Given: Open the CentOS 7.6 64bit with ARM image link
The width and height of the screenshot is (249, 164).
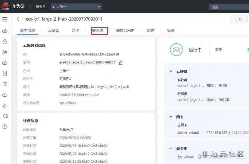Looking at the screenshot, I should pos(79,95).
